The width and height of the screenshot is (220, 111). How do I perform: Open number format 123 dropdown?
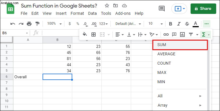(x=103, y=24)
